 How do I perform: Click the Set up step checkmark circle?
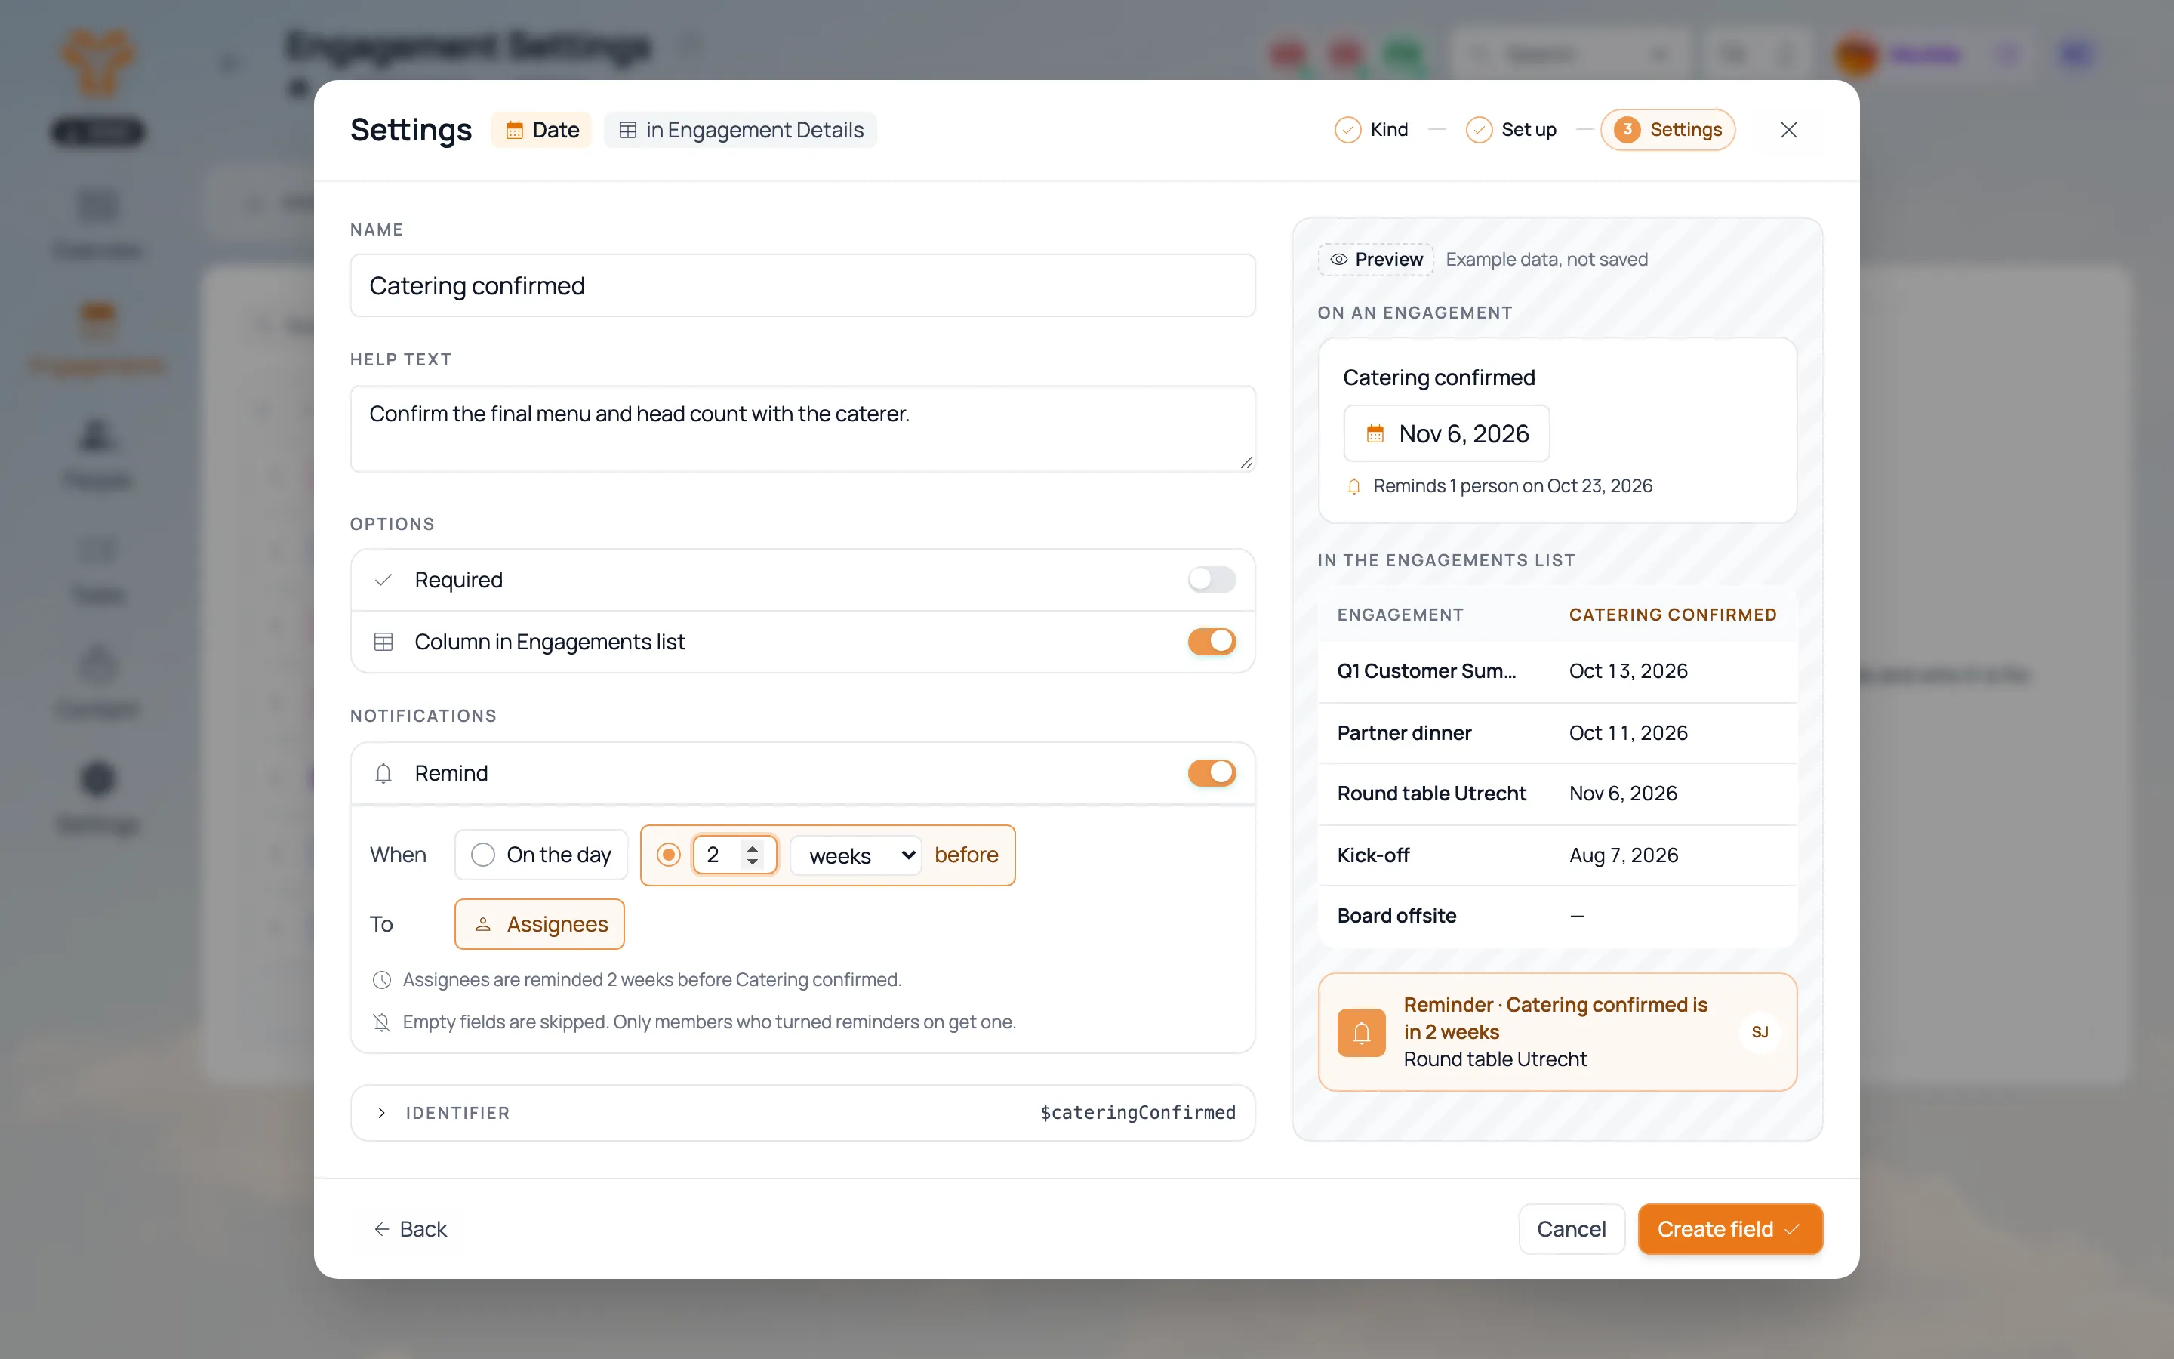pos(1479,131)
